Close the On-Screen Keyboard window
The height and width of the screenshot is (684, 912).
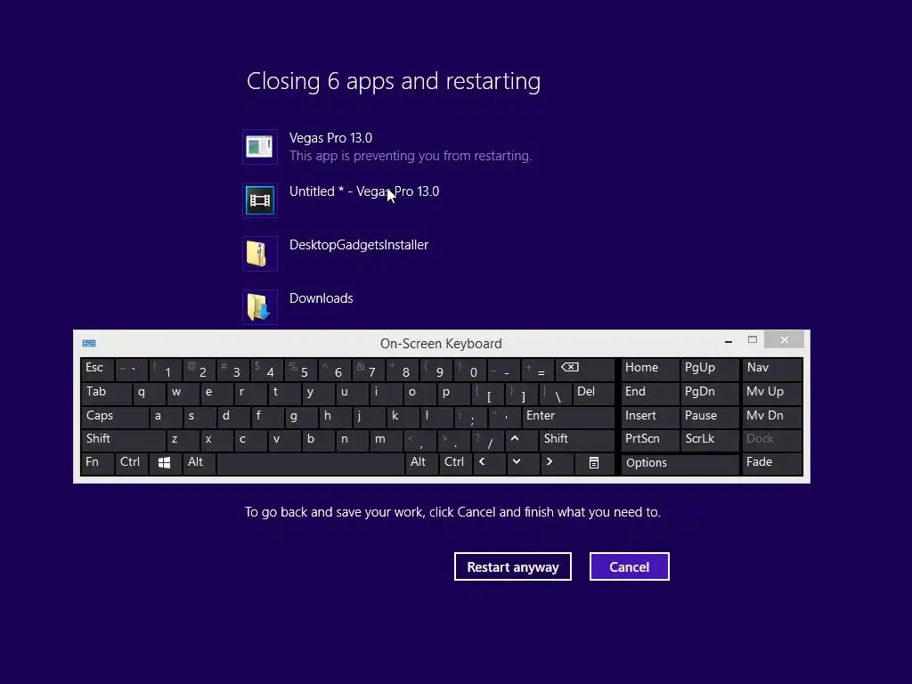pos(784,339)
